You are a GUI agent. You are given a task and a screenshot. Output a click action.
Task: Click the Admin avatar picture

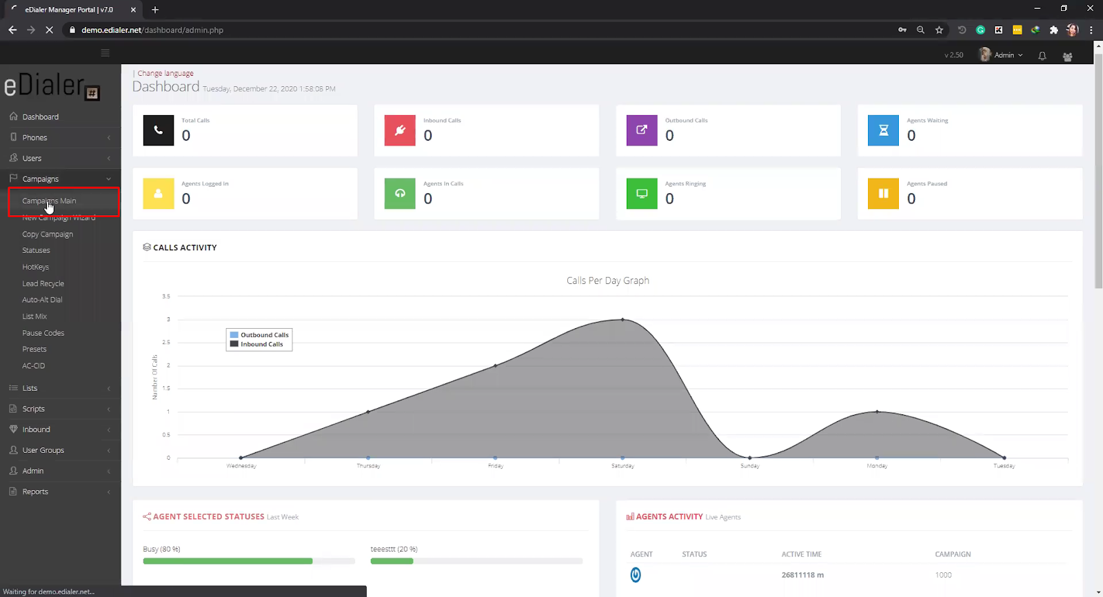985,54
